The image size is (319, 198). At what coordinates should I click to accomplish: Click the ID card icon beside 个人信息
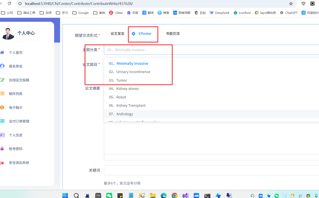click(x=2, y=135)
